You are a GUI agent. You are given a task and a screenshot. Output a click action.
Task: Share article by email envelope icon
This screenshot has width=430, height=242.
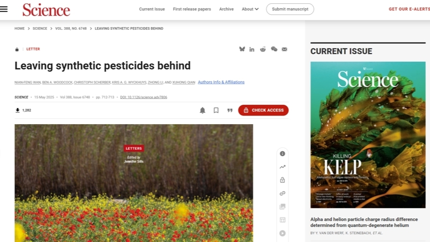(285, 49)
